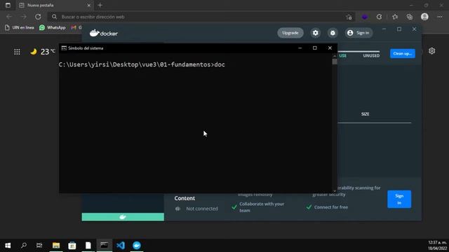Image resolution: width=449 pixels, height=252 pixels.
Task: Go forward in the browser
Action: (23, 17)
